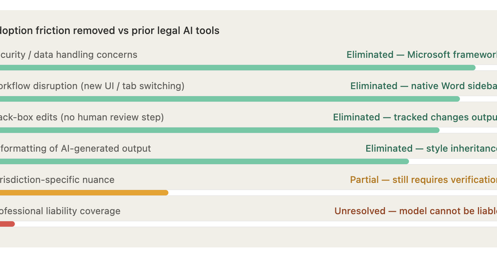
Task: Click the data handling concerns label
Action: tap(69, 55)
